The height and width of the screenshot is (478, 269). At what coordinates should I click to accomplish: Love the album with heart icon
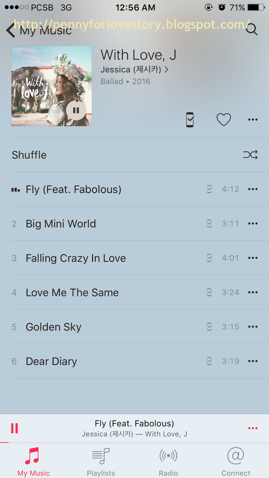(x=224, y=119)
